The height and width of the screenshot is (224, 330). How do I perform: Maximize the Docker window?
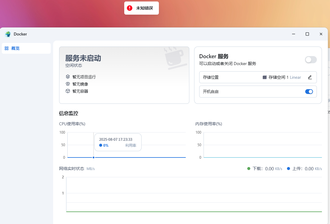(307, 34)
